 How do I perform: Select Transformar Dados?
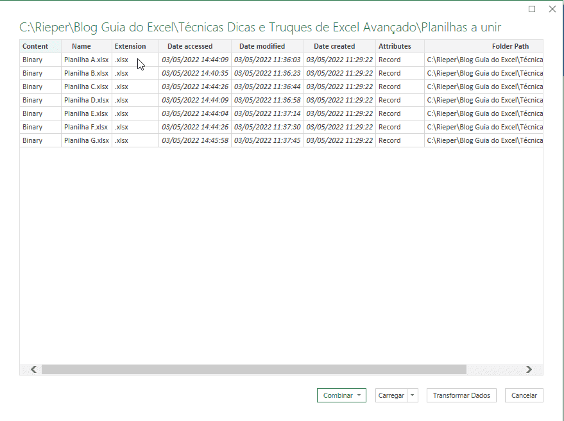coord(461,395)
